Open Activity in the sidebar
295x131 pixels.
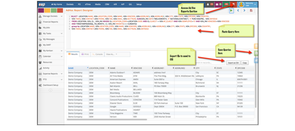[51, 68]
